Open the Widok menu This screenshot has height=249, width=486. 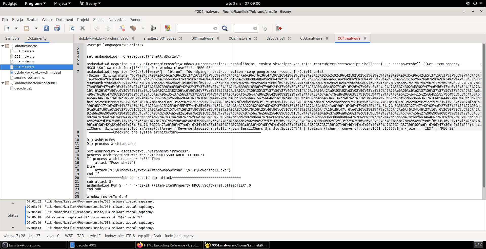[47, 20]
